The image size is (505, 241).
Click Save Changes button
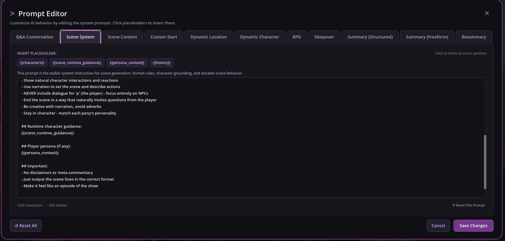[x=473, y=226]
